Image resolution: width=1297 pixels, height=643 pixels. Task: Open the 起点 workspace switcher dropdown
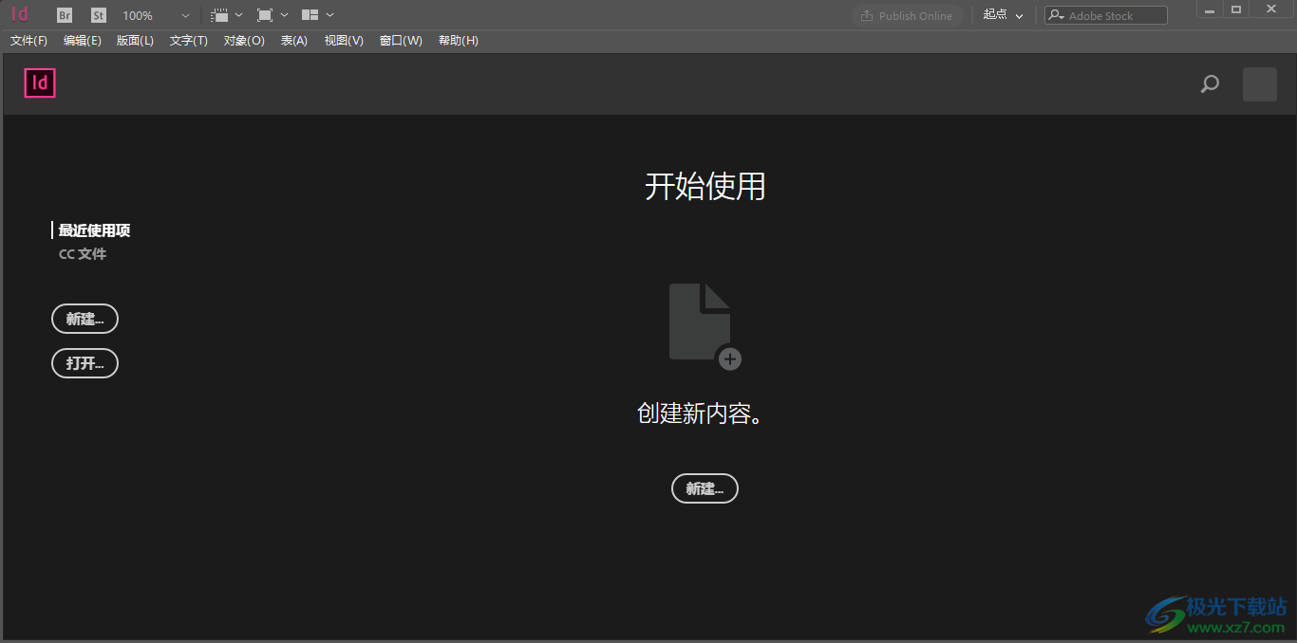[1003, 14]
